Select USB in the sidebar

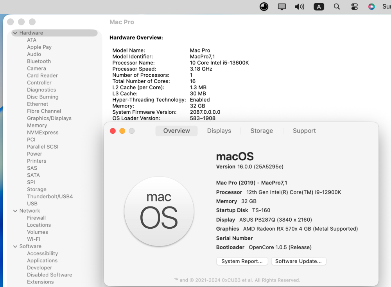click(32, 203)
